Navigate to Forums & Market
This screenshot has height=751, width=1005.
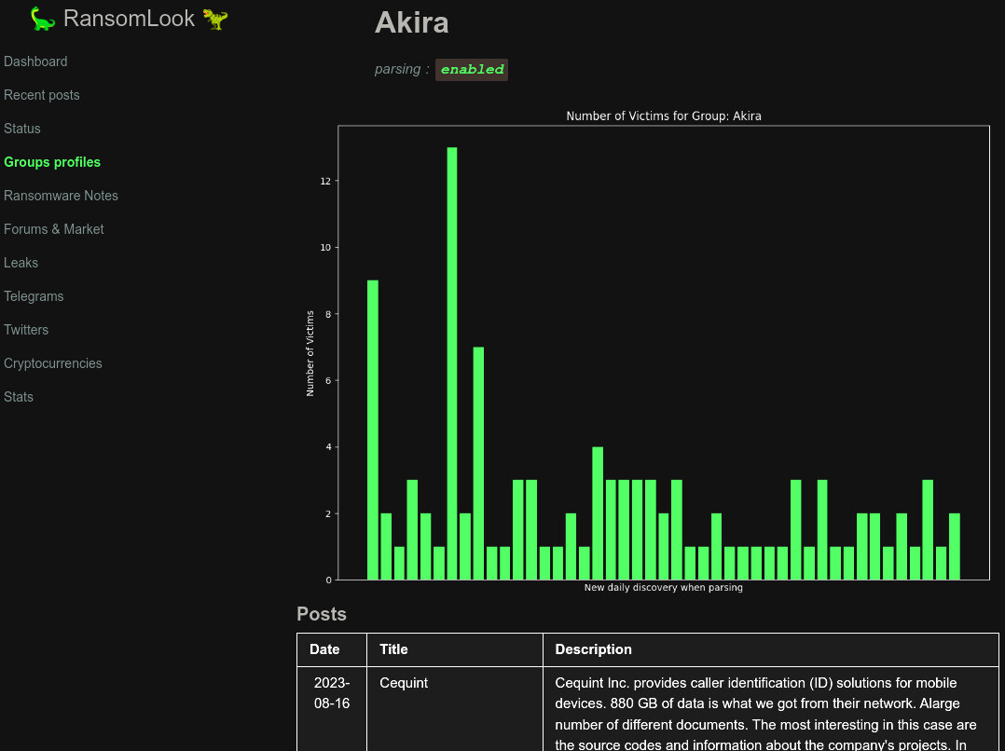pos(54,229)
